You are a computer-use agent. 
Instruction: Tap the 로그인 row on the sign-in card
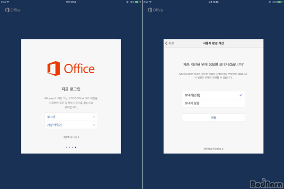pos(71,117)
